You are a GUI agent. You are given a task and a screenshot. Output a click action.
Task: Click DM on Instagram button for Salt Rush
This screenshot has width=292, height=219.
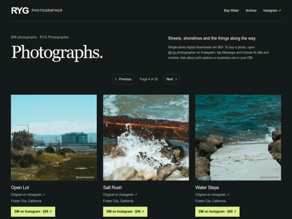tap(125, 211)
